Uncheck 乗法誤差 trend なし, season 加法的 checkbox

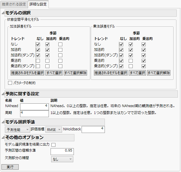pos(131,45)
